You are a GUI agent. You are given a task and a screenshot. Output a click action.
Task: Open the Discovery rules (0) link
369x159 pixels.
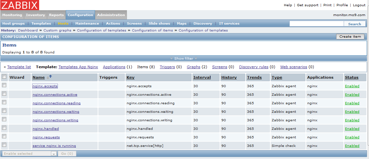254,67
